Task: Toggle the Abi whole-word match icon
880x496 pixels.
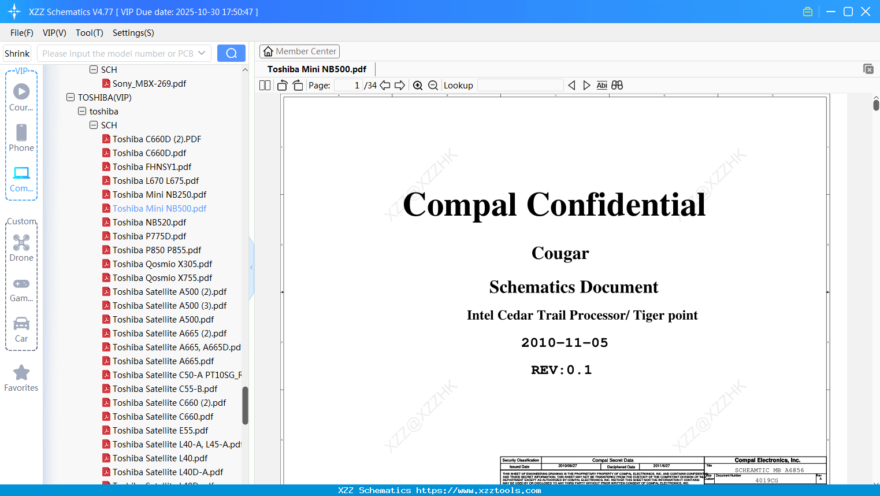Action: coord(601,86)
